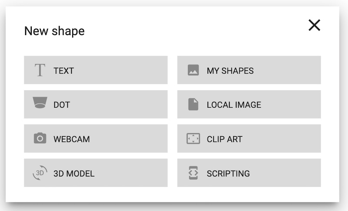The height and width of the screenshot is (211, 348).
Task: Close the New shape dialog
Action: [x=315, y=25]
